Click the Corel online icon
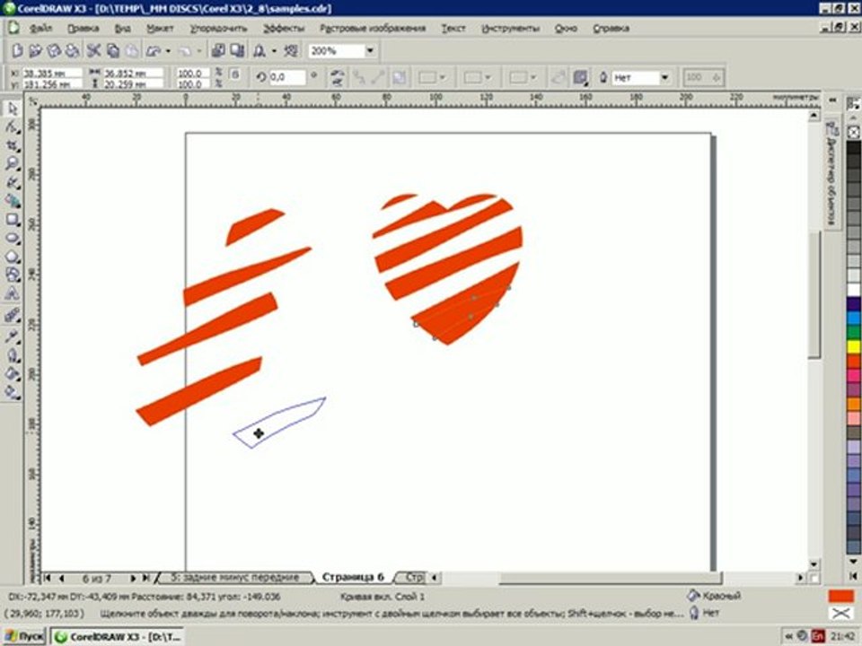 (291, 51)
